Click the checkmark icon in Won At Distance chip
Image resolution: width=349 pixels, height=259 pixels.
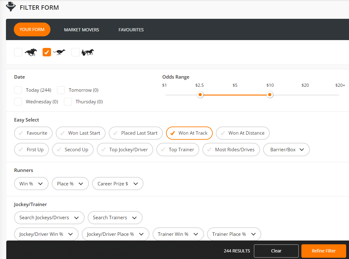click(x=222, y=133)
